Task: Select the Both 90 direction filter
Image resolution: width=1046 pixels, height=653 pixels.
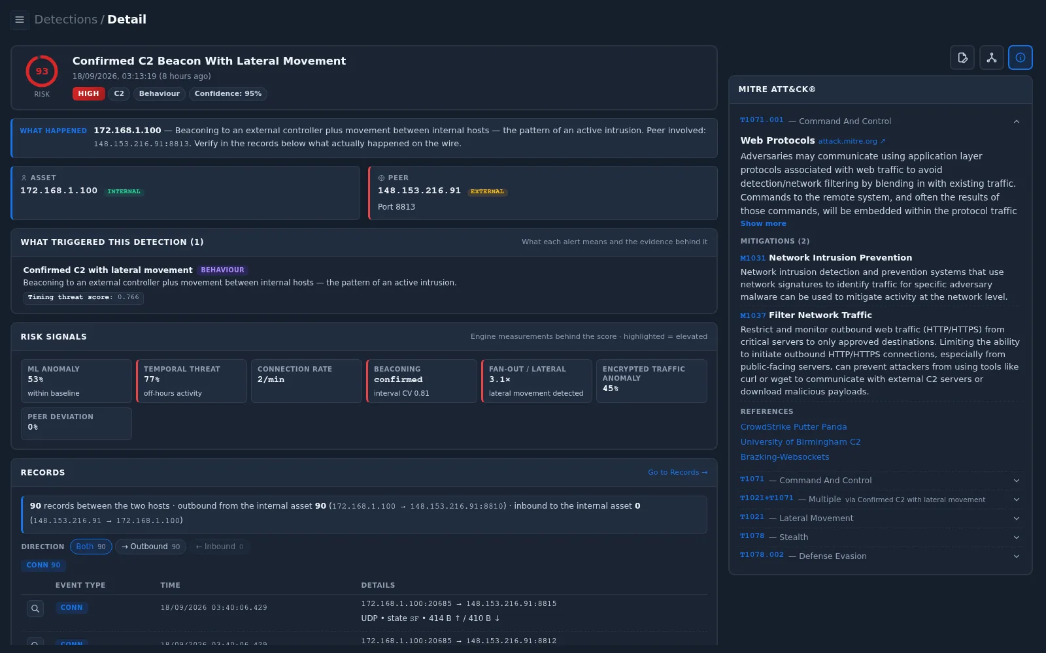Action: [x=91, y=547]
